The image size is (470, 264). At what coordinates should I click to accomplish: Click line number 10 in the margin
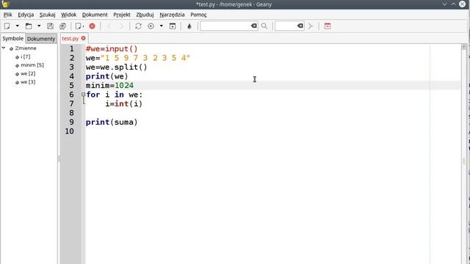[69, 131]
